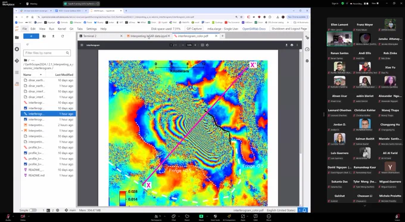Open the OpenSARlab Docs link
405x222 pixels.
[254, 29]
